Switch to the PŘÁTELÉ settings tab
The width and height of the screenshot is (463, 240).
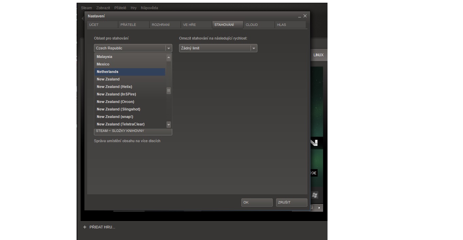coord(134,25)
